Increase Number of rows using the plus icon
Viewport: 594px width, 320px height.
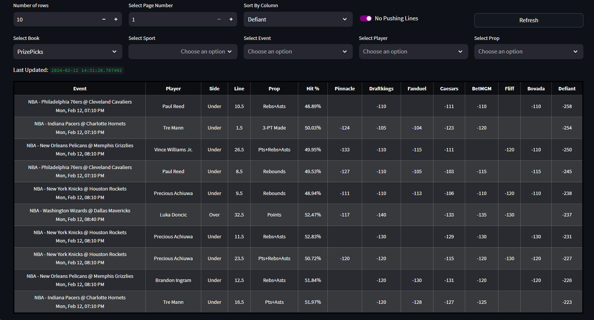[x=115, y=19]
